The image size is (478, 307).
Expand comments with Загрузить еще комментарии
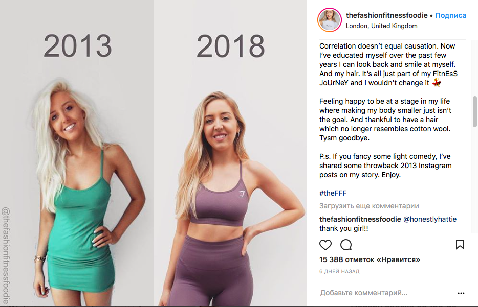[x=369, y=206]
